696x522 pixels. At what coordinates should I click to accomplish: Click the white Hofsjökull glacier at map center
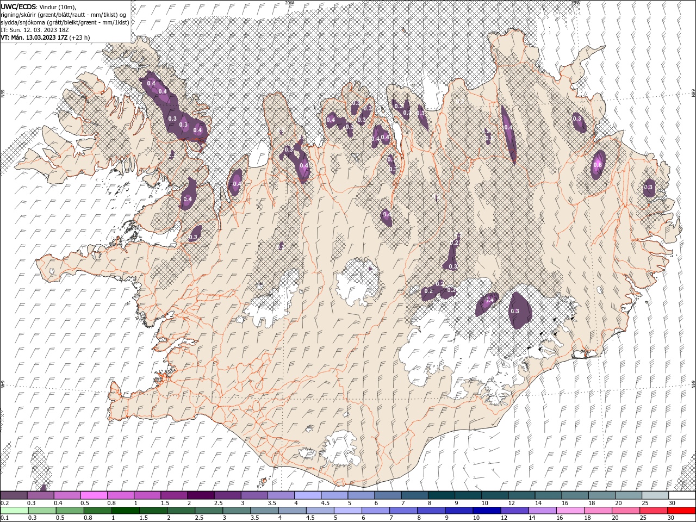(358, 281)
